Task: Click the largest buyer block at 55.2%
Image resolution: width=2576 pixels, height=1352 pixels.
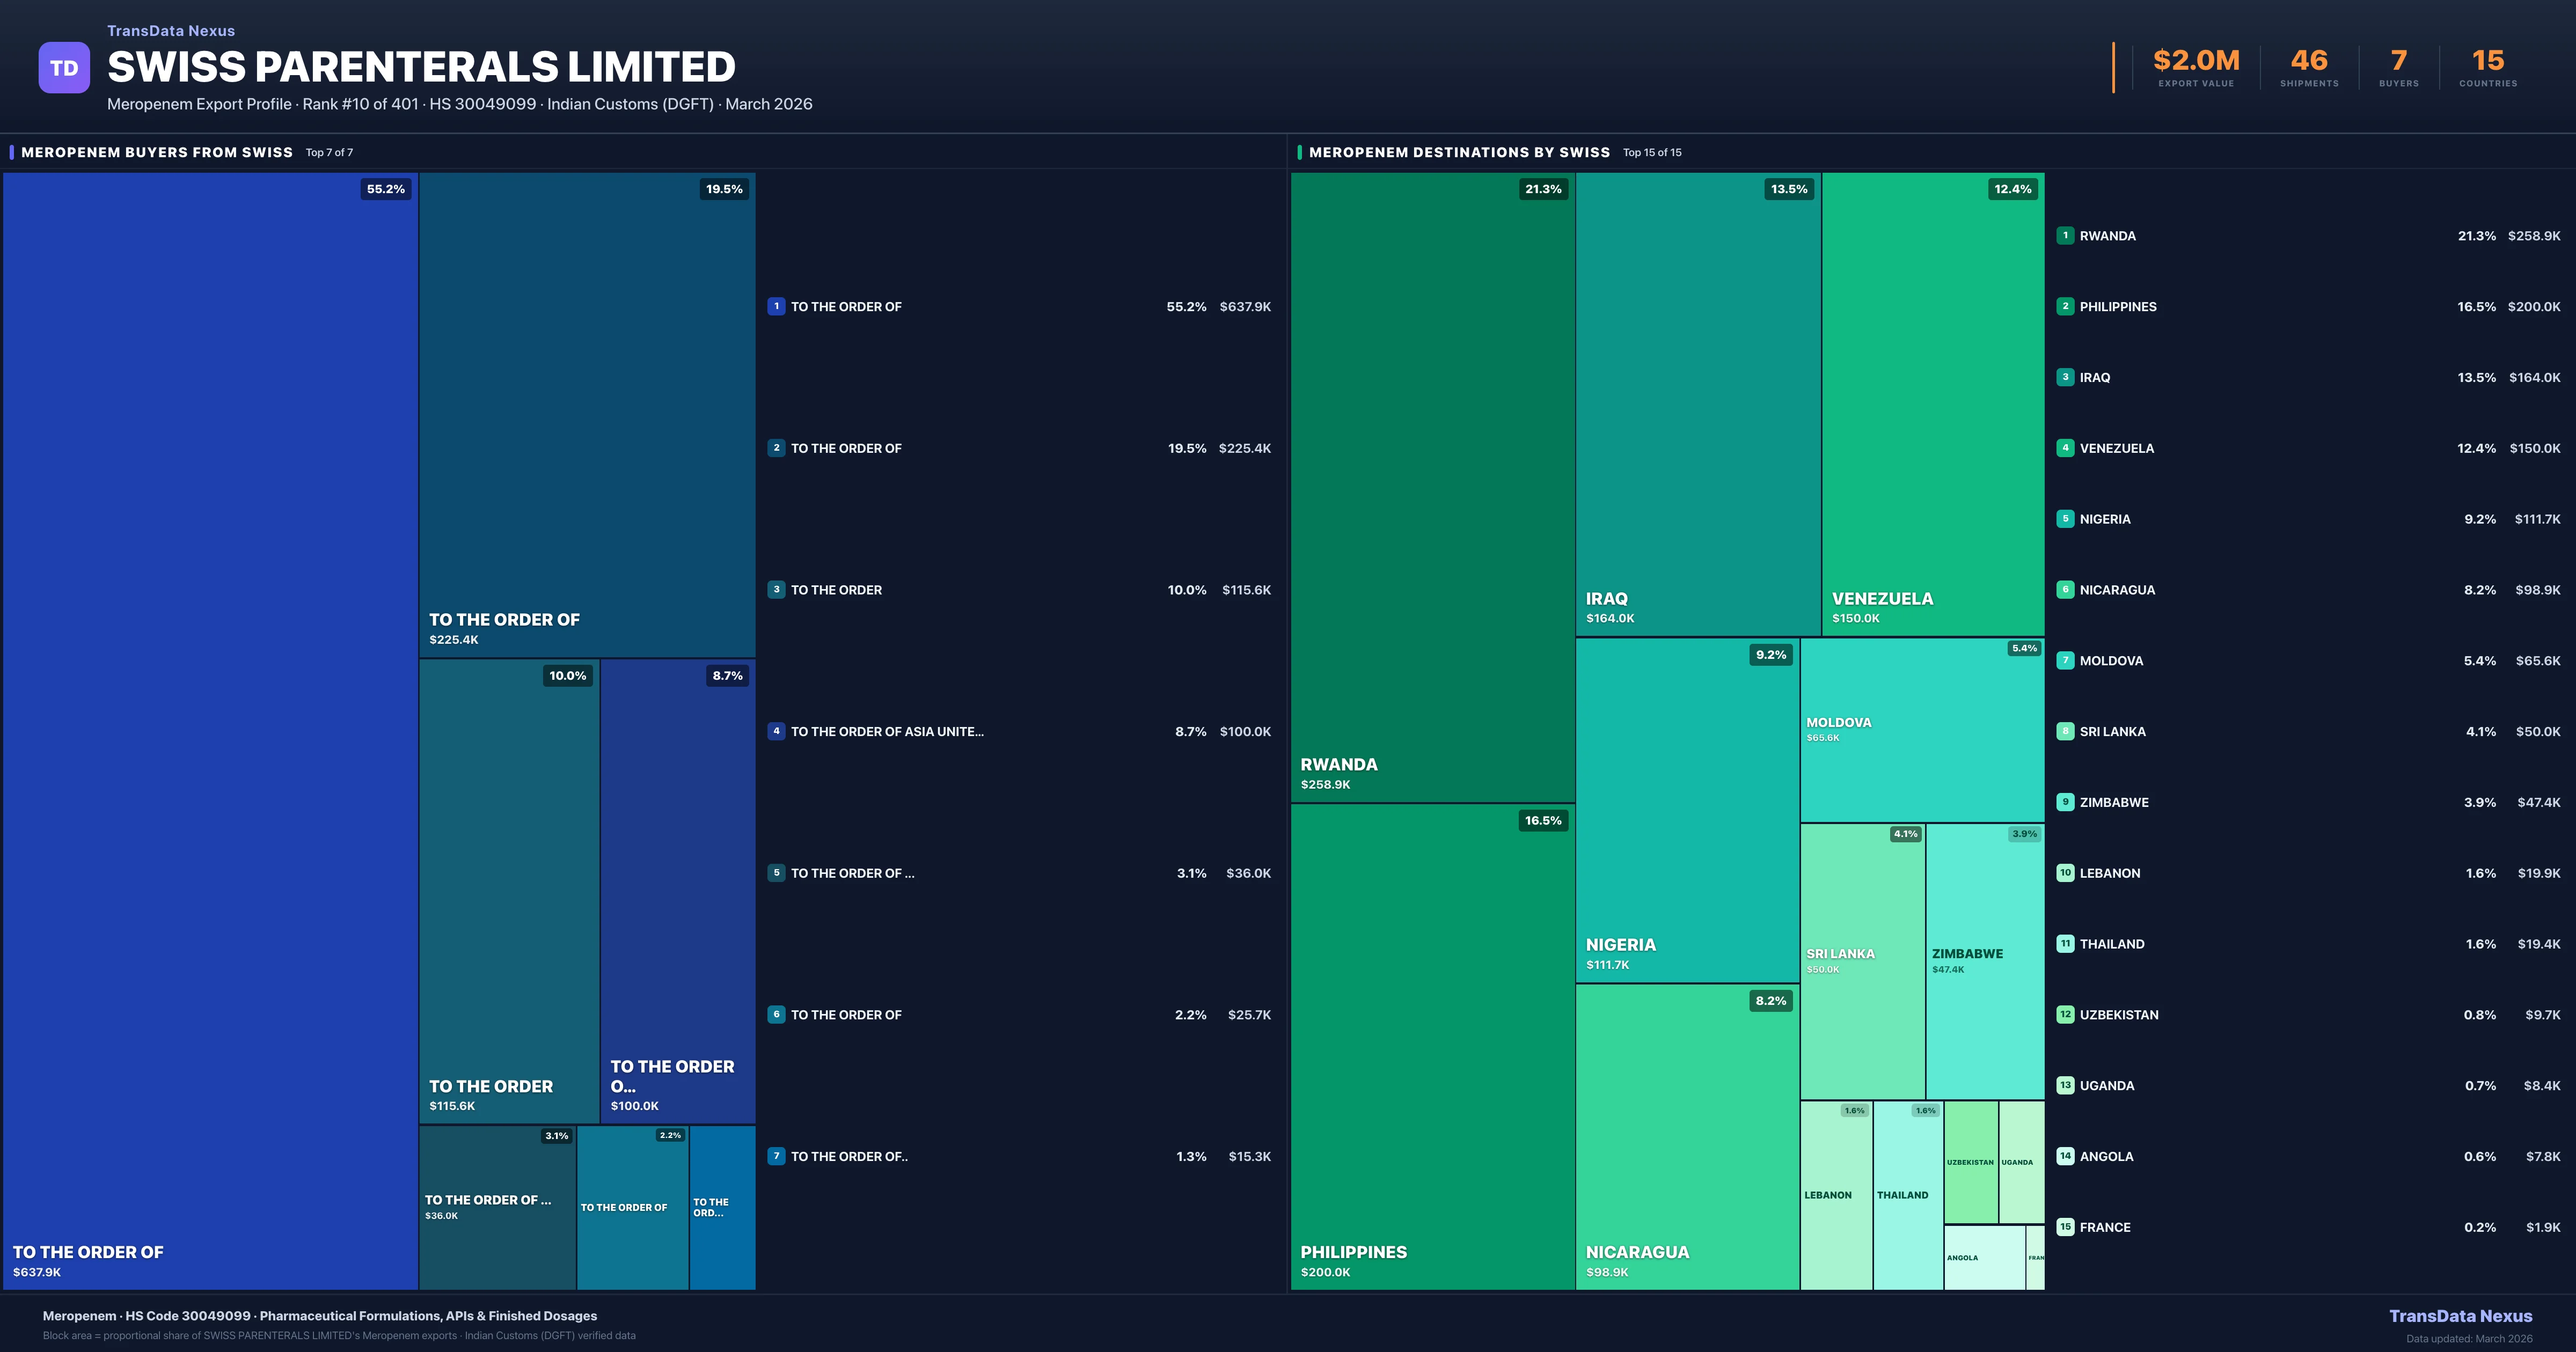Action: [x=210, y=730]
